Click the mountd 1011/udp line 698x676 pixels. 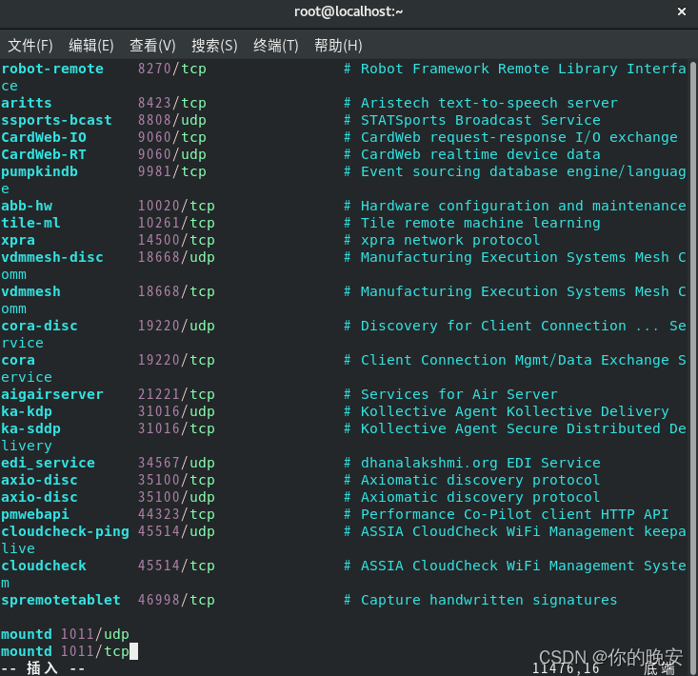tap(65, 634)
